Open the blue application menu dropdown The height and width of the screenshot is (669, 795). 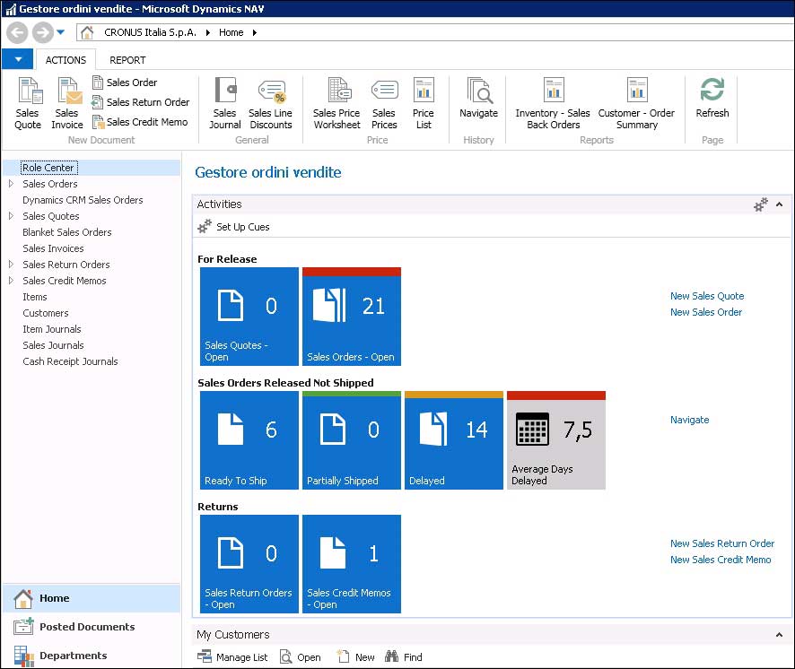(x=17, y=60)
